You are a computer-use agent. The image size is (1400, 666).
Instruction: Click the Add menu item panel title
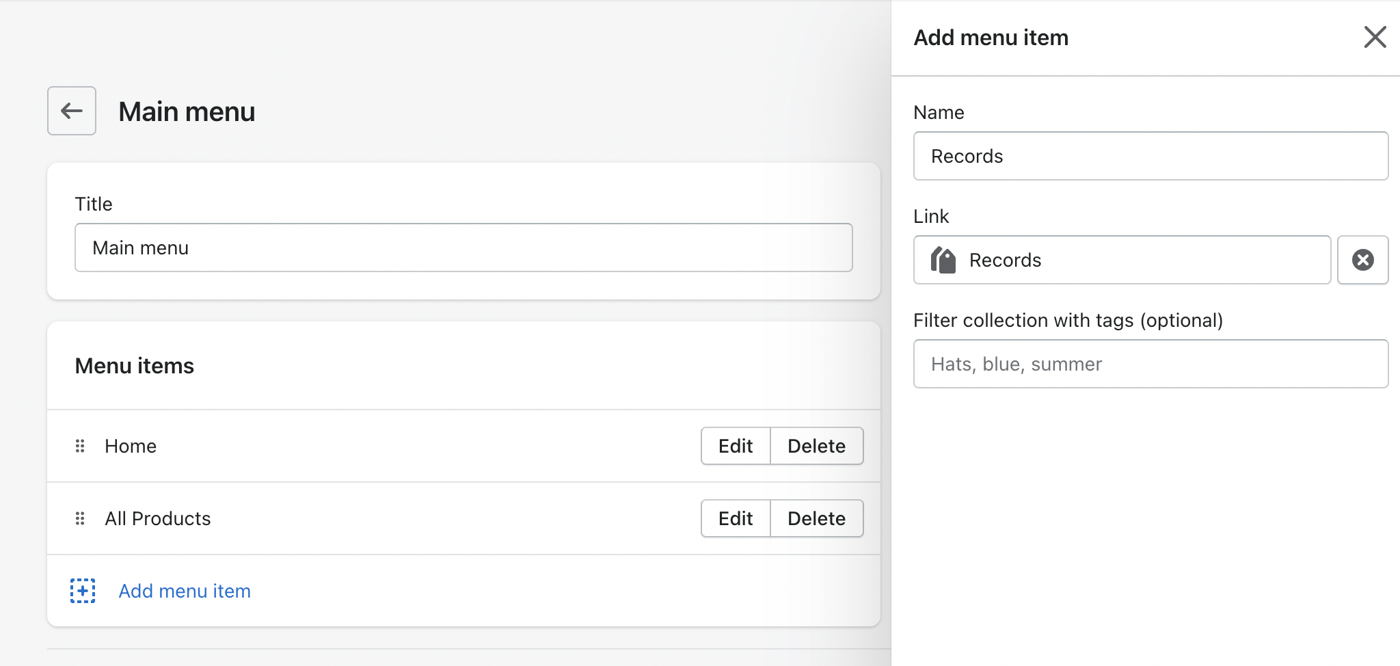point(991,38)
